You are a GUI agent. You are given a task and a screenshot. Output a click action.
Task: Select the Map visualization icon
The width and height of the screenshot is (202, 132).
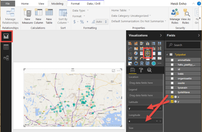coord(148,54)
